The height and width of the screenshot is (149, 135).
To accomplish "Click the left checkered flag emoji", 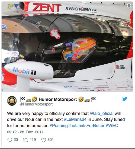I will (x=22, y=99).
